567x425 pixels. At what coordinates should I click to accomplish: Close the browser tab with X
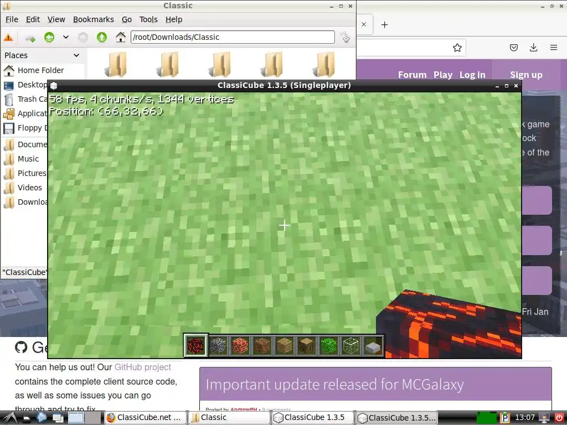point(364,24)
